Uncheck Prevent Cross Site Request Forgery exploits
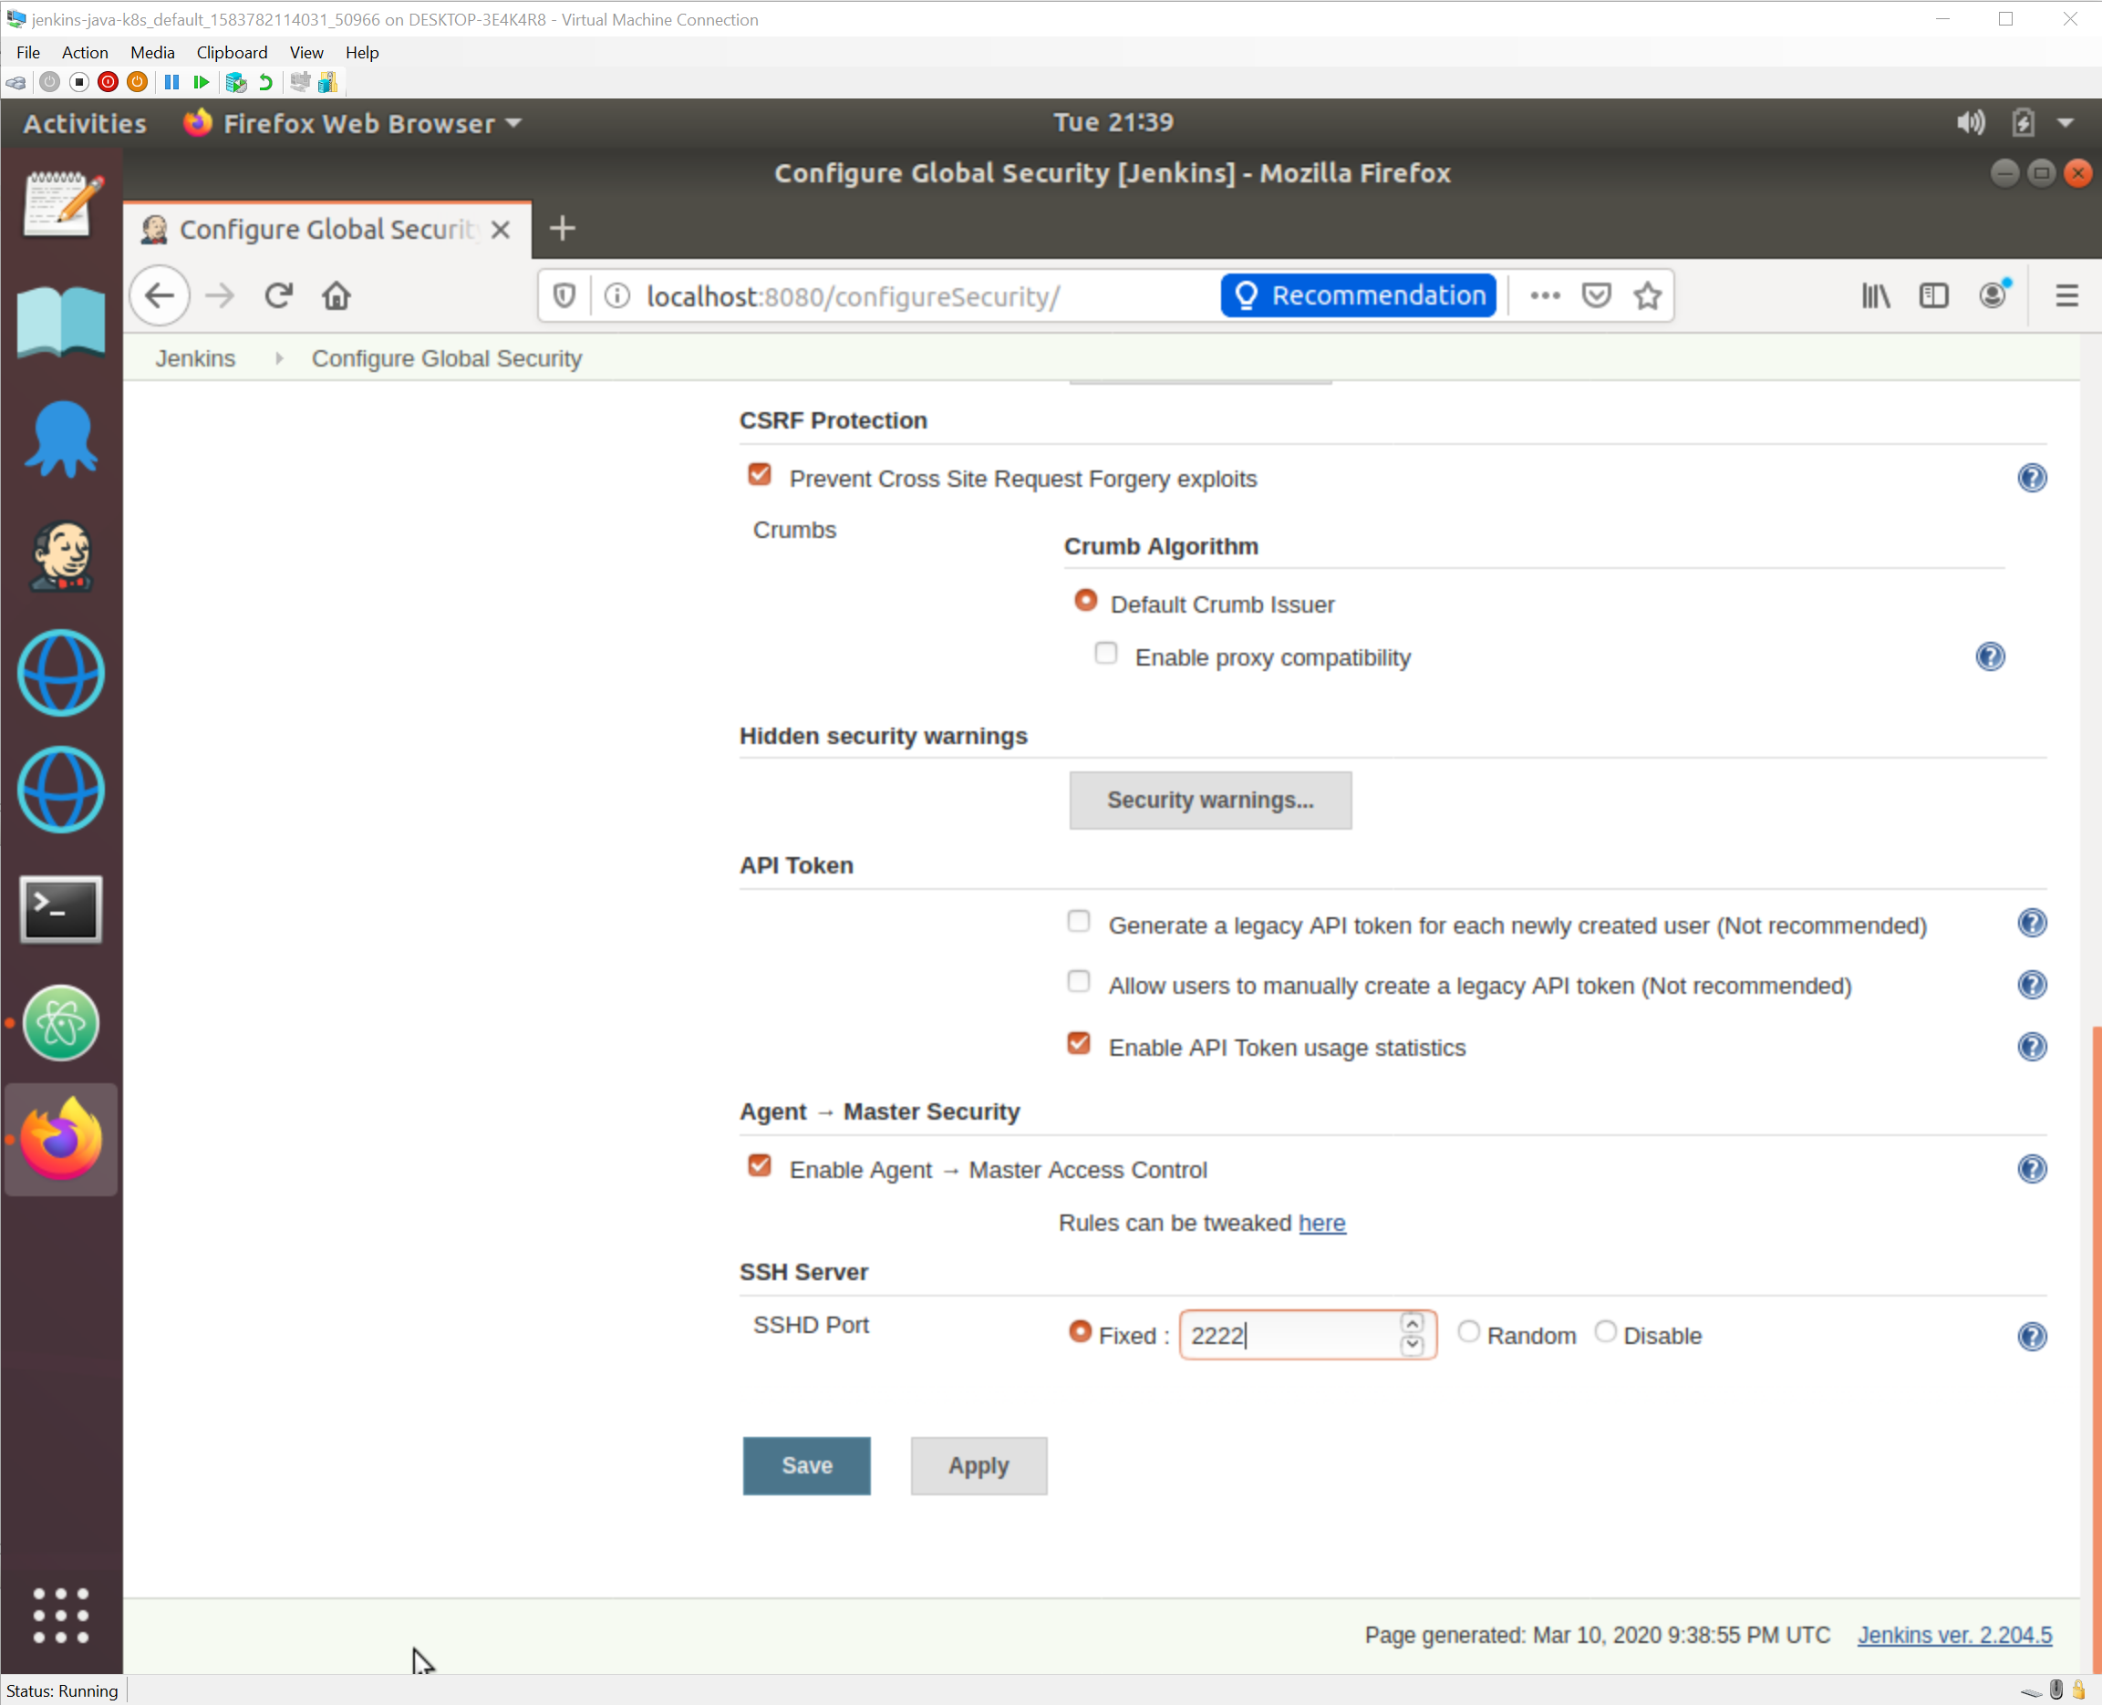Viewport: 2102px width, 1705px height. coord(760,475)
